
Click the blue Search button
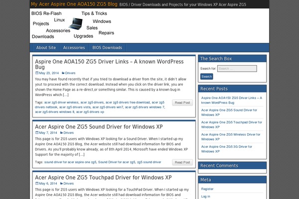206,77
